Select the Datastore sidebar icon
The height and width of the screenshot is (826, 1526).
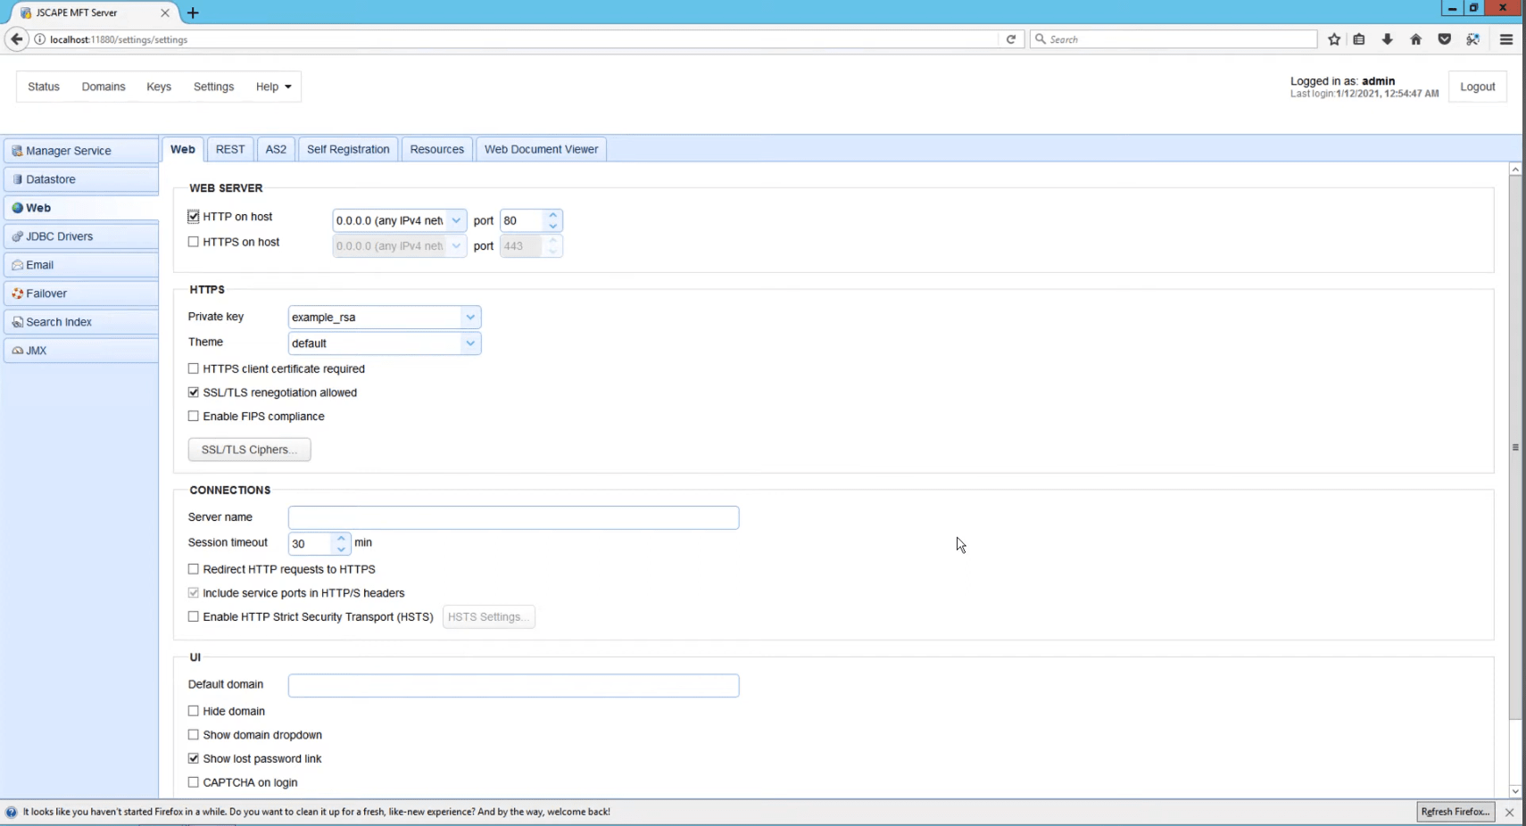tap(17, 179)
